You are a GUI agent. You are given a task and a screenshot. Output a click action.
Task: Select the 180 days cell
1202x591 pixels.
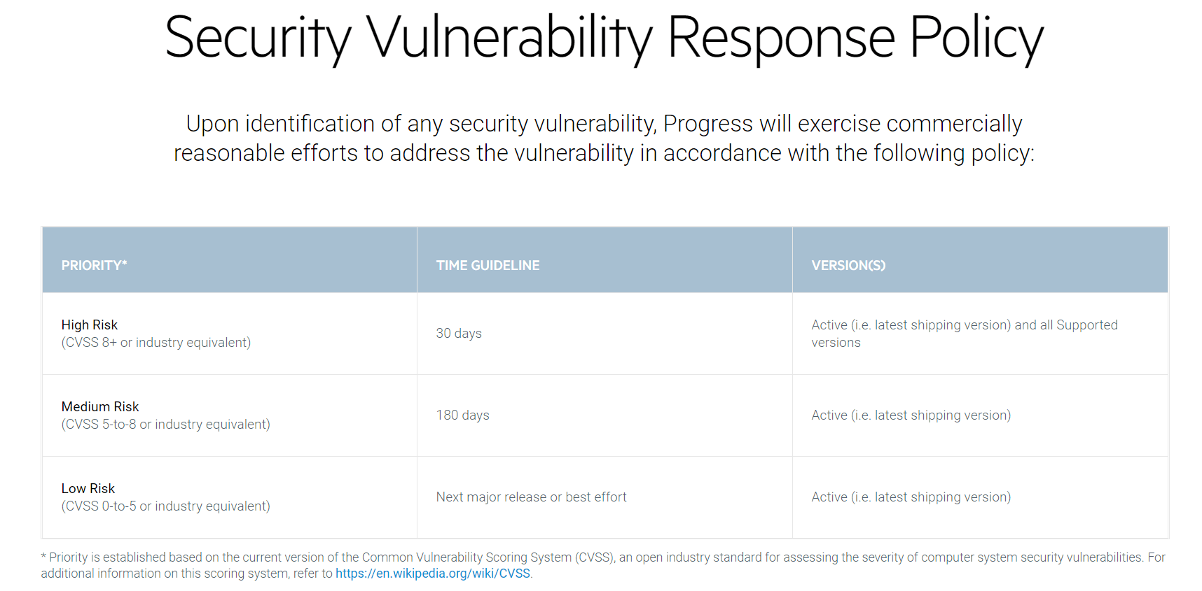(x=462, y=415)
